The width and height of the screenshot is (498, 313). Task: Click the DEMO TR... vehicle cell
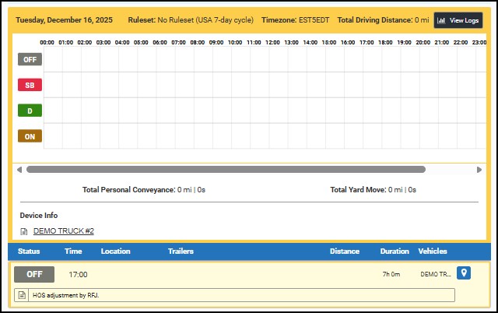coord(435,274)
